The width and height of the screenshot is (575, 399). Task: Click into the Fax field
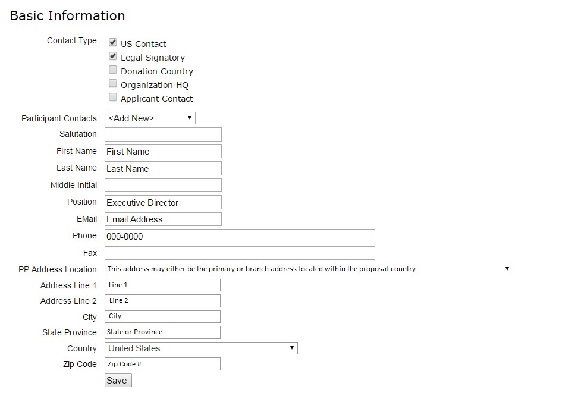click(240, 253)
